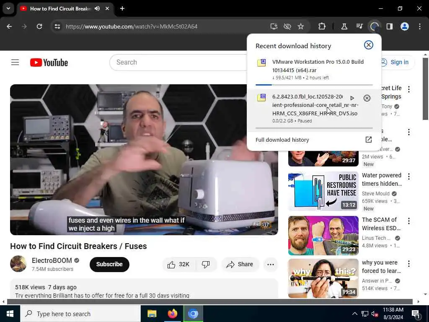The image size is (429, 322).
Task: Click the VMware Workstation rar file icon
Action: click(261, 63)
